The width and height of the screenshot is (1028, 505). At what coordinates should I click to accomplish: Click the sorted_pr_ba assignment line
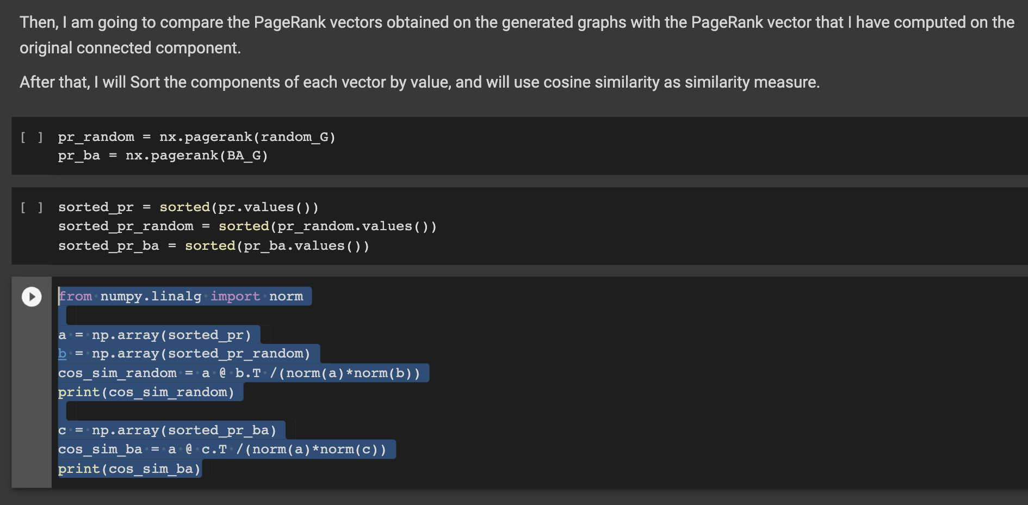click(214, 245)
